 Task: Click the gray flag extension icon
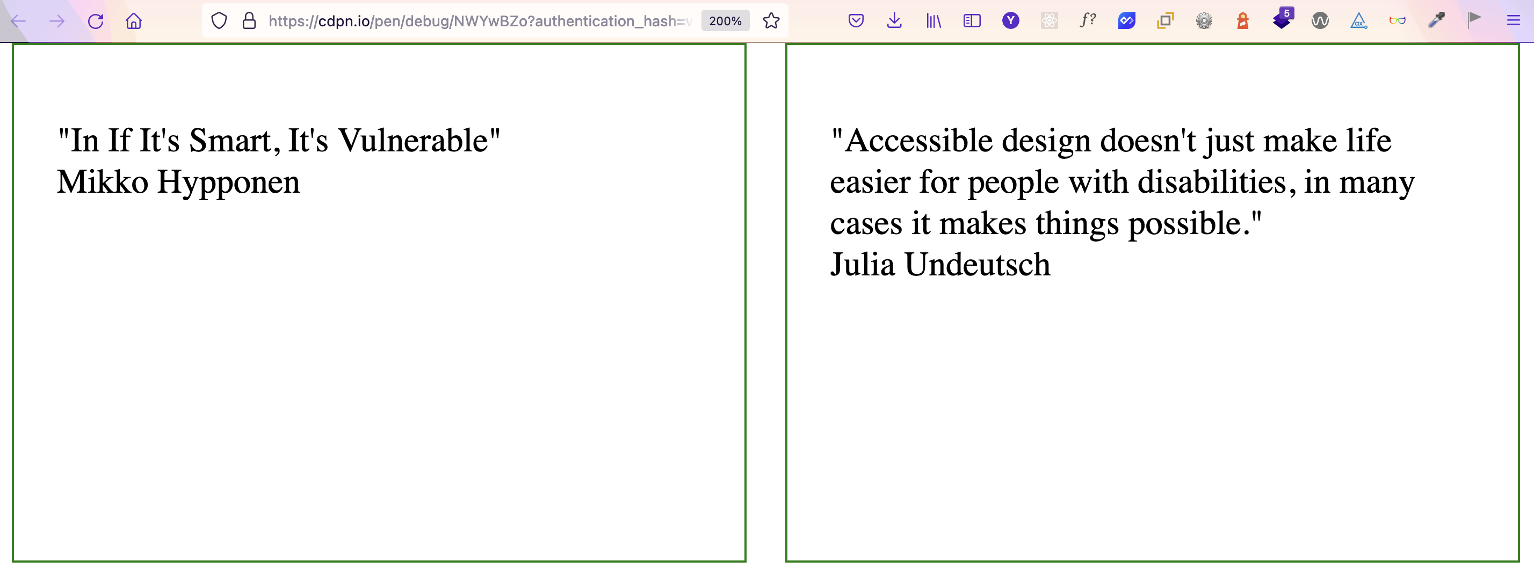pos(1474,20)
